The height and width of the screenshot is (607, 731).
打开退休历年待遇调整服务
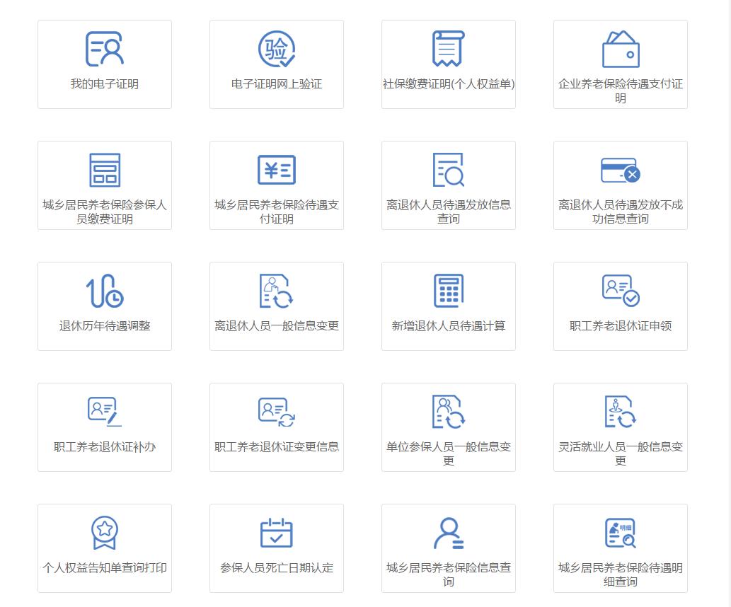click(x=104, y=306)
